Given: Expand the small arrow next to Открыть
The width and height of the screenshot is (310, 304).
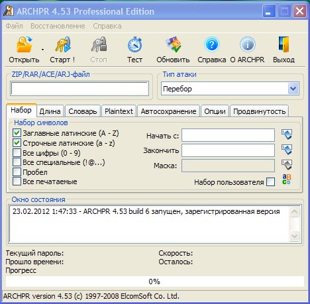Looking at the screenshot, I should [42, 50].
